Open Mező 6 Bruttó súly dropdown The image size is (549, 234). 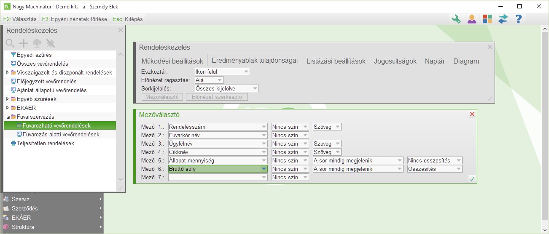coord(218,169)
